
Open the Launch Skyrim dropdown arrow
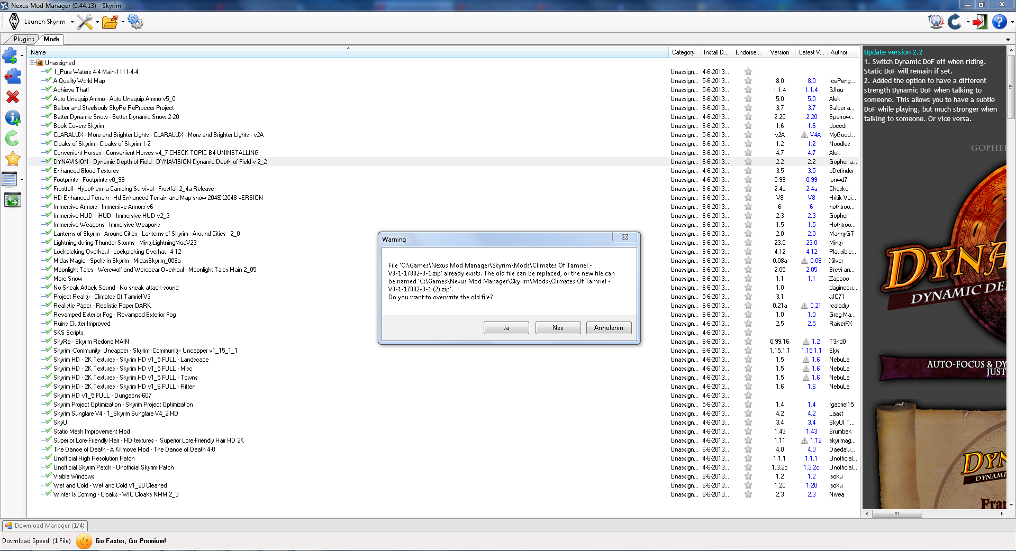[72, 22]
